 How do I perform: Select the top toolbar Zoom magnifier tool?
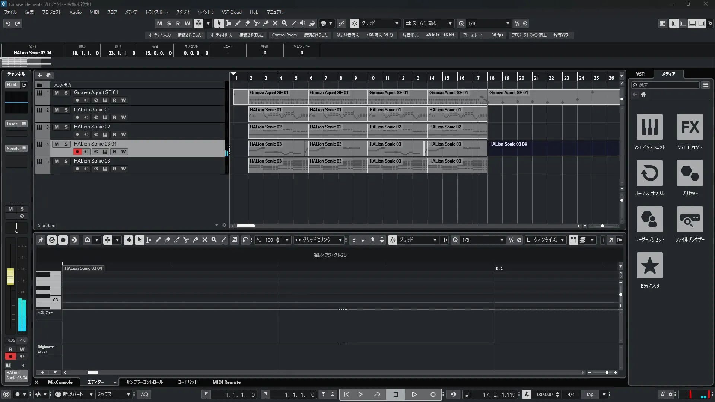coord(284,23)
